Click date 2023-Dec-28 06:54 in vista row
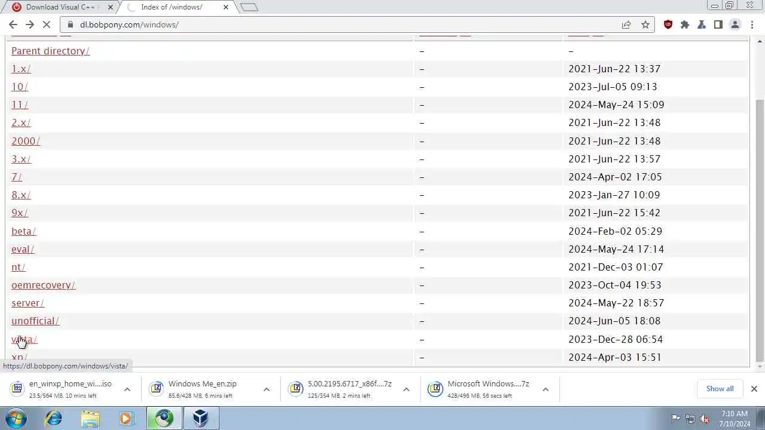Image resolution: width=765 pixels, height=430 pixels. point(616,339)
